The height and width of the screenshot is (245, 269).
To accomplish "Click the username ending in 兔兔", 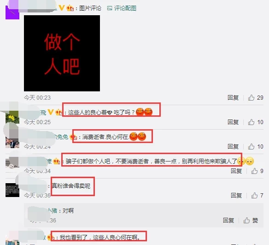I will (x=62, y=137).
